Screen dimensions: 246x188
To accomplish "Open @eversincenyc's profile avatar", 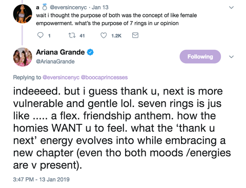I will [23, 14].
